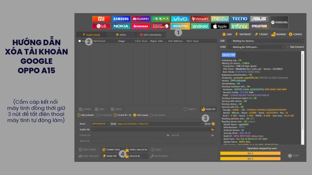Open the Fastboot tool
The image size is (312, 175).
click(244, 34)
